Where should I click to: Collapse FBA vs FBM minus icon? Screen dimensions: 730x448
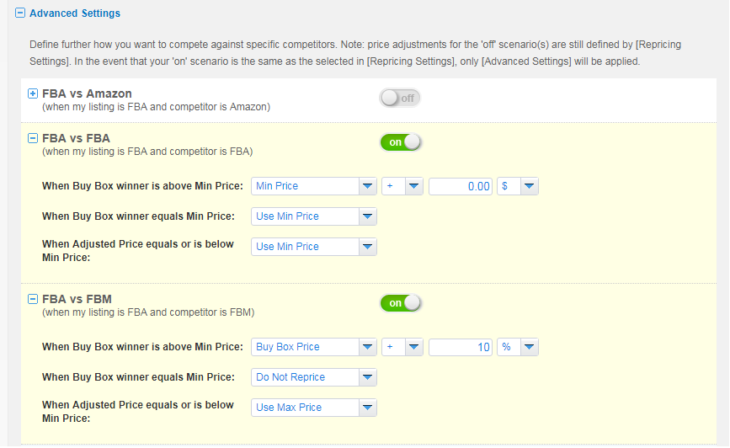coord(33,299)
